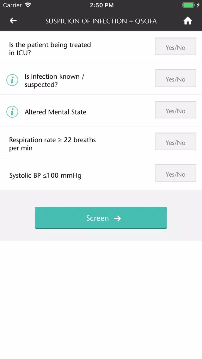The image size is (202, 359).
Task: Toggle Yes/No for Altered Mental State
Action: (x=175, y=110)
